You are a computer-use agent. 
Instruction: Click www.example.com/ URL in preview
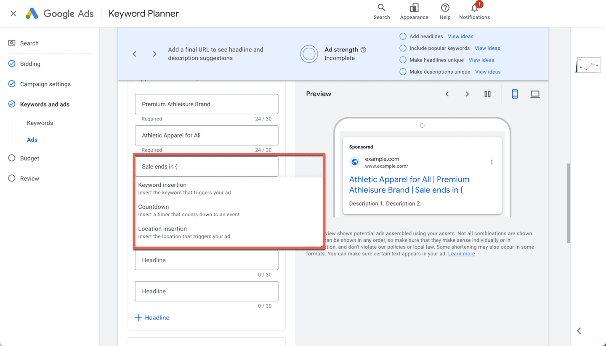[386, 166]
